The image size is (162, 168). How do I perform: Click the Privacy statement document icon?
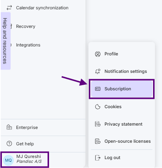[98, 124]
